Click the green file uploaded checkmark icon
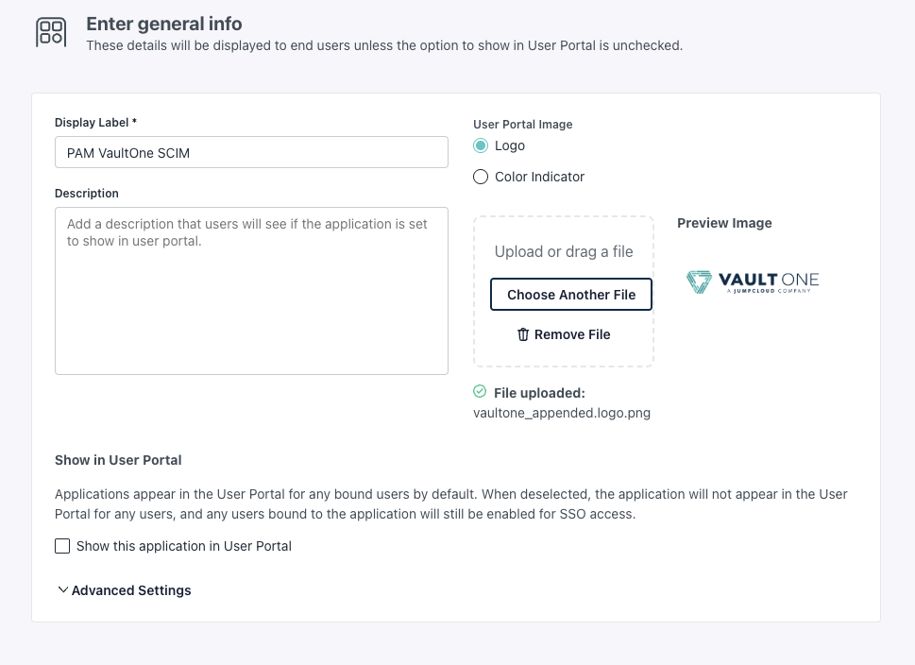Viewport: 915px width, 665px height. (x=480, y=392)
